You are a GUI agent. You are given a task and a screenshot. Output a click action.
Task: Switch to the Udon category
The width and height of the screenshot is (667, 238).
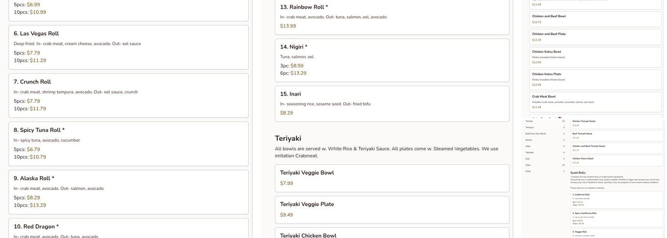pyautogui.click(x=529, y=146)
